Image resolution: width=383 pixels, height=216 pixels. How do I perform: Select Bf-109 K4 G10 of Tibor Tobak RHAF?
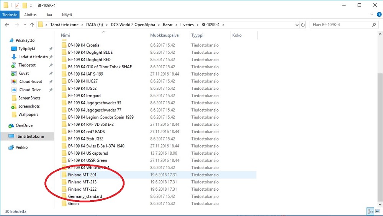point(100,67)
